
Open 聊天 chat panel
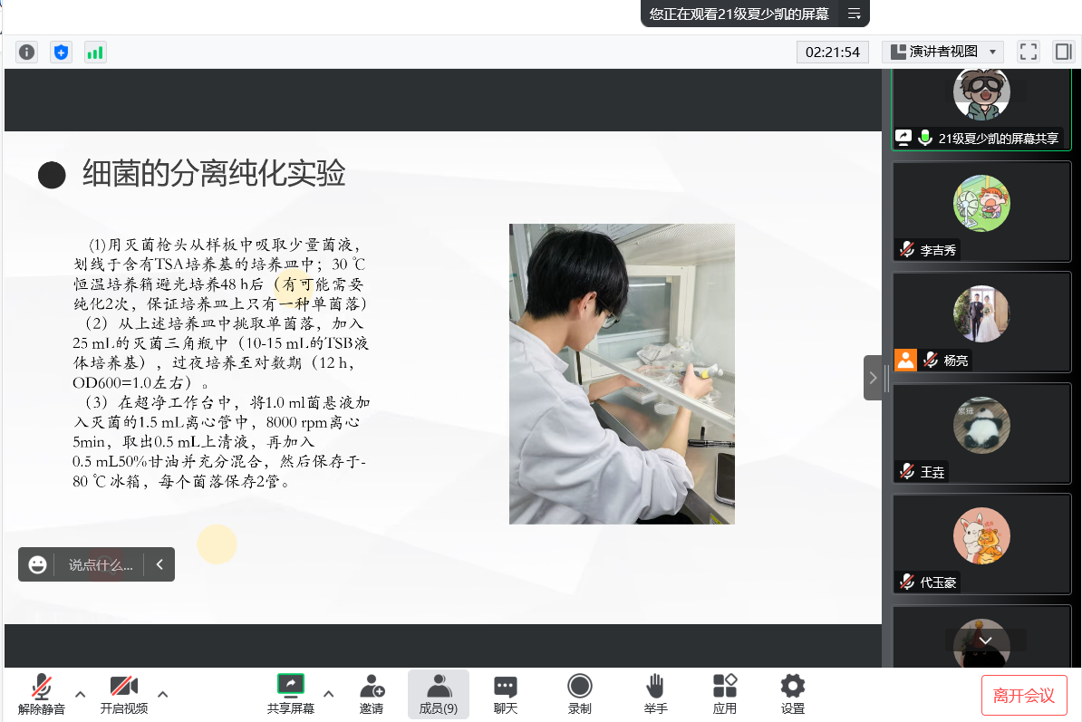click(505, 695)
